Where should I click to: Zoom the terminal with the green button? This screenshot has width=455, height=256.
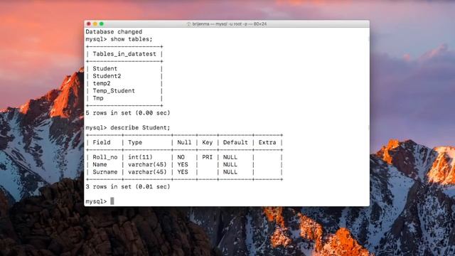pyautogui.click(x=101, y=23)
